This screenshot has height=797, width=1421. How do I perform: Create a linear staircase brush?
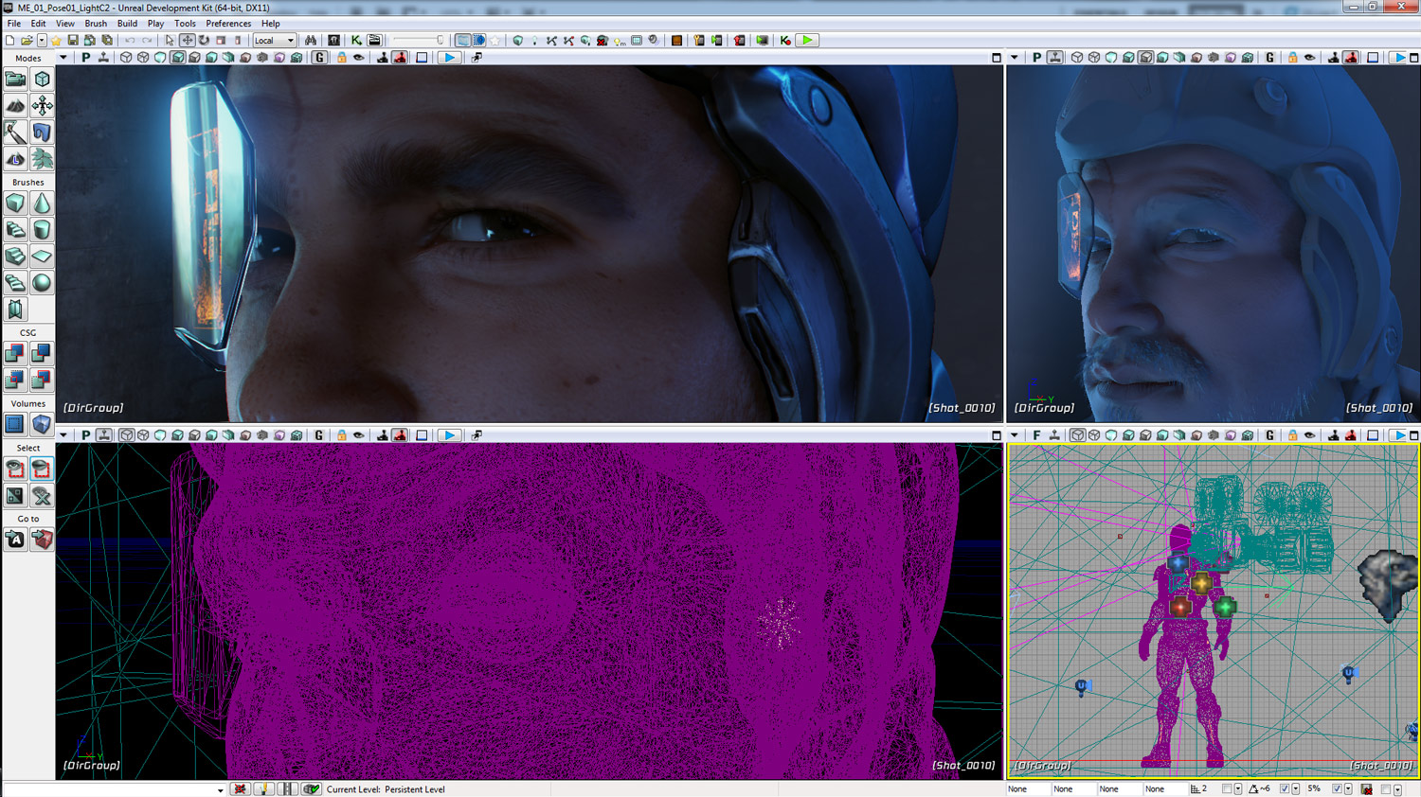tap(15, 257)
